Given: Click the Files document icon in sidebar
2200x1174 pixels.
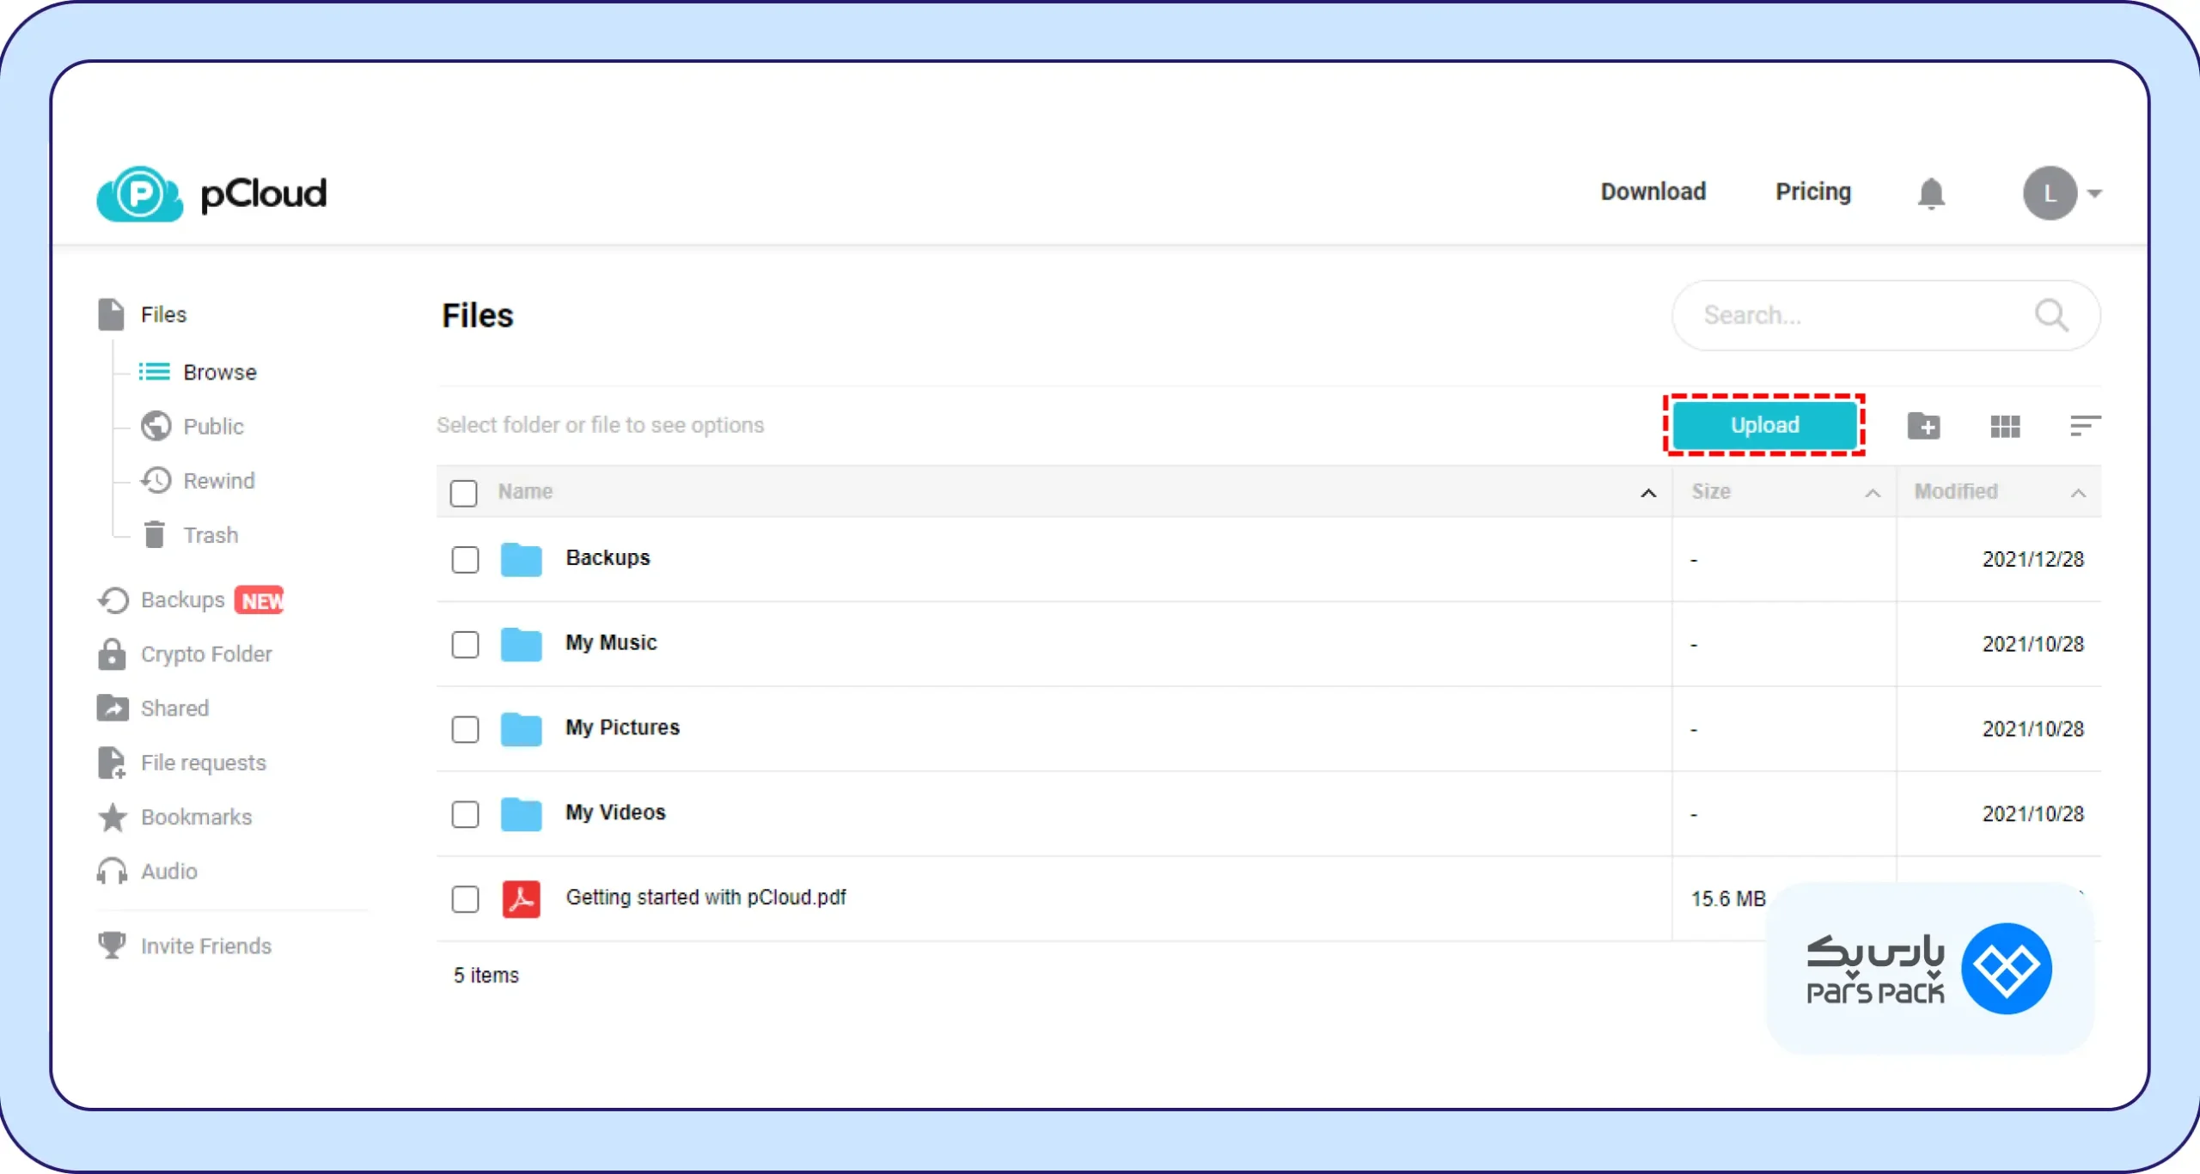Looking at the screenshot, I should (x=111, y=314).
